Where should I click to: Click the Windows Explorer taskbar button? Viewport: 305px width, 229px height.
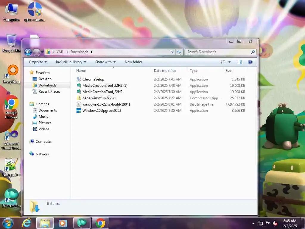click(45, 223)
